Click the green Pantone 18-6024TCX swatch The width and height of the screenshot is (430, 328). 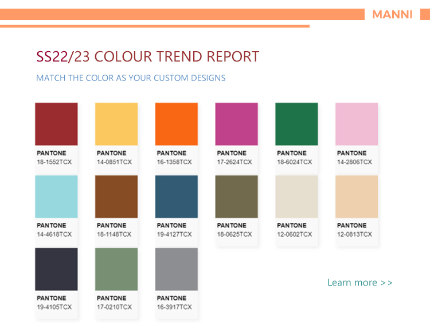296,124
